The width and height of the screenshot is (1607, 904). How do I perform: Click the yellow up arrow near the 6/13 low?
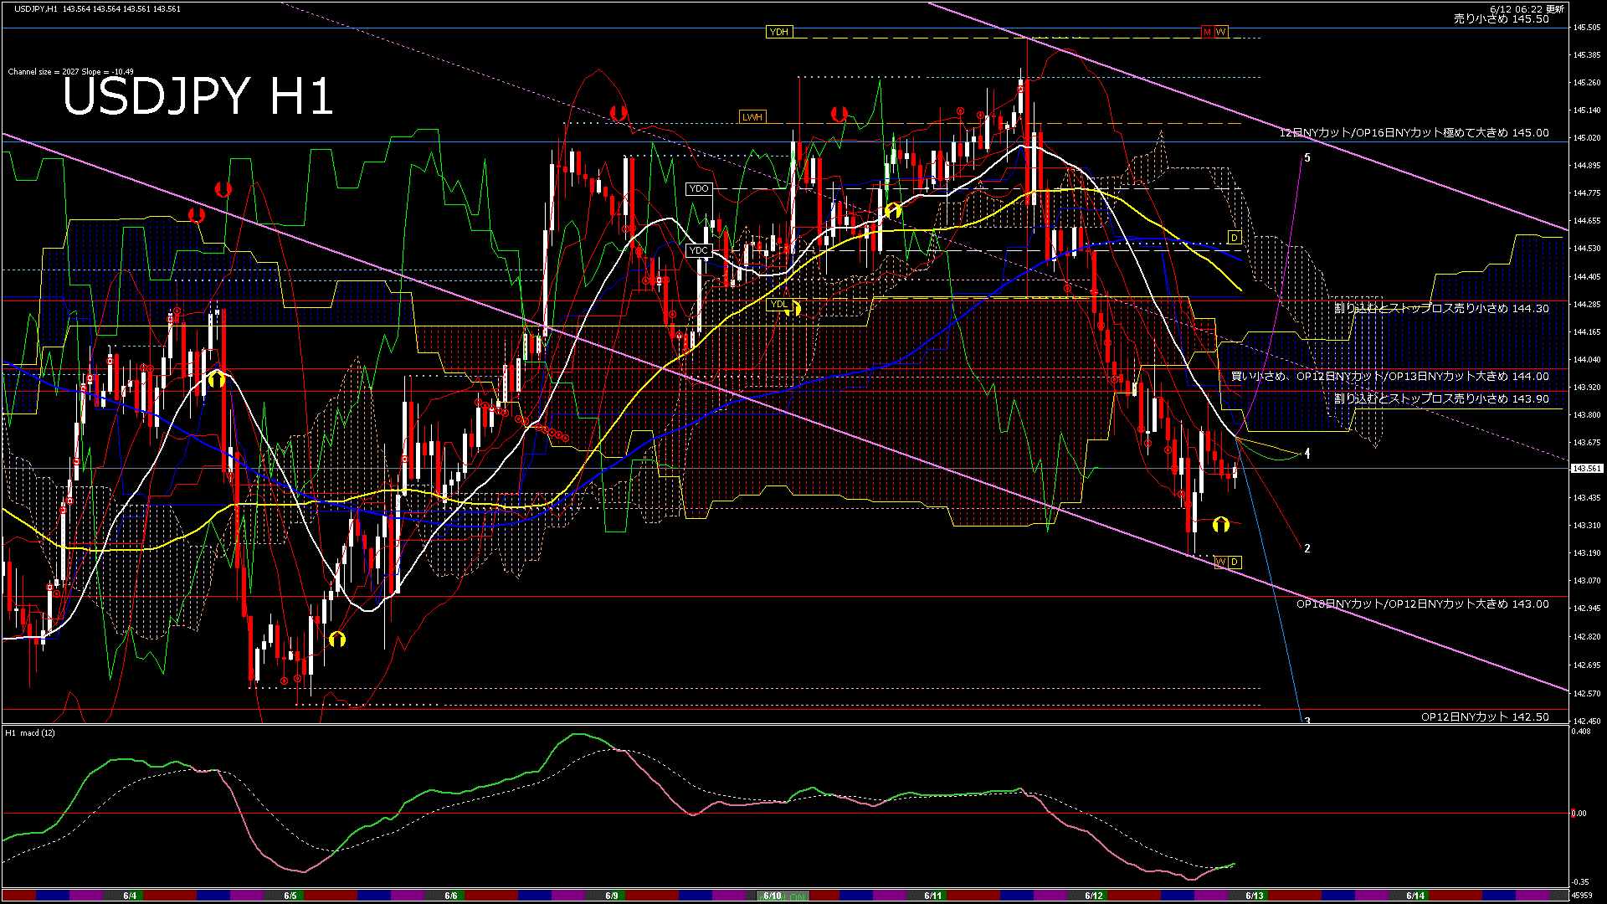pyautogui.click(x=1220, y=525)
